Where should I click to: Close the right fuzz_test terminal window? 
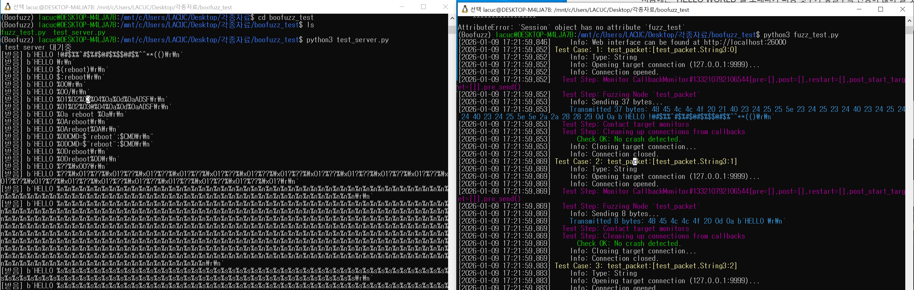click(903, 9)
